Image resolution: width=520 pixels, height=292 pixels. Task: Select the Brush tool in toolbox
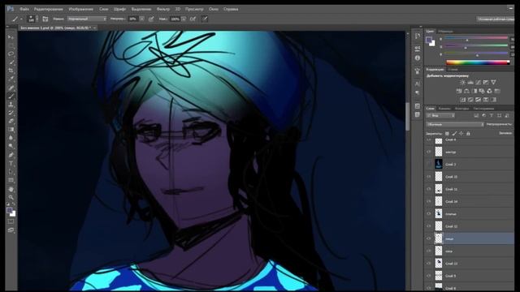(x=11, y=96)
